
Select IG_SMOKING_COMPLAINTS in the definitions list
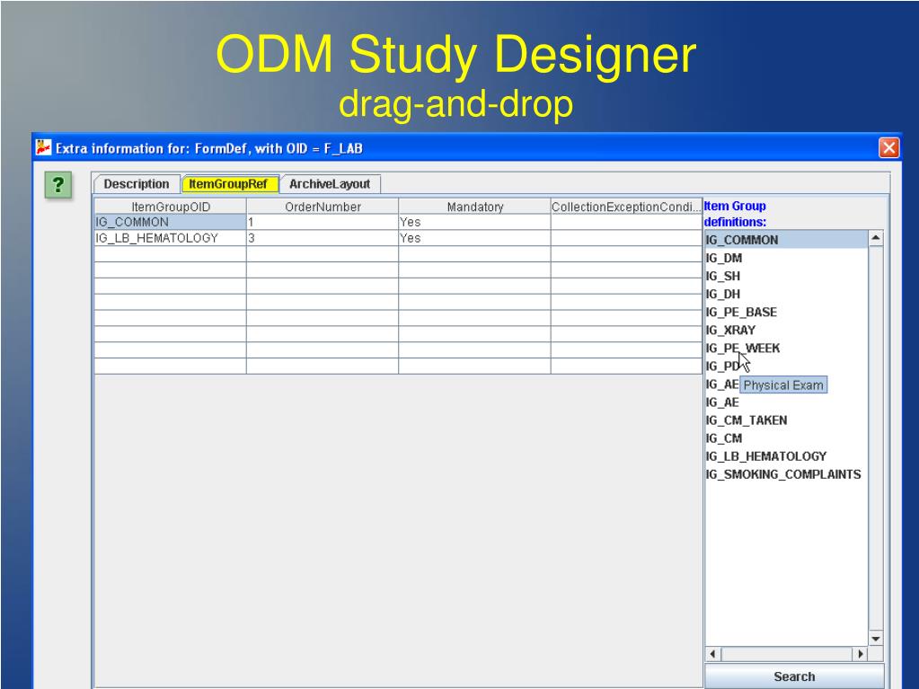(x=786, y=474)
